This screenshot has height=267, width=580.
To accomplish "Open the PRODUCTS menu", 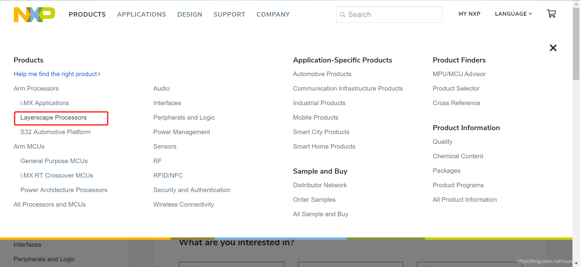I will tap(87, 14).
